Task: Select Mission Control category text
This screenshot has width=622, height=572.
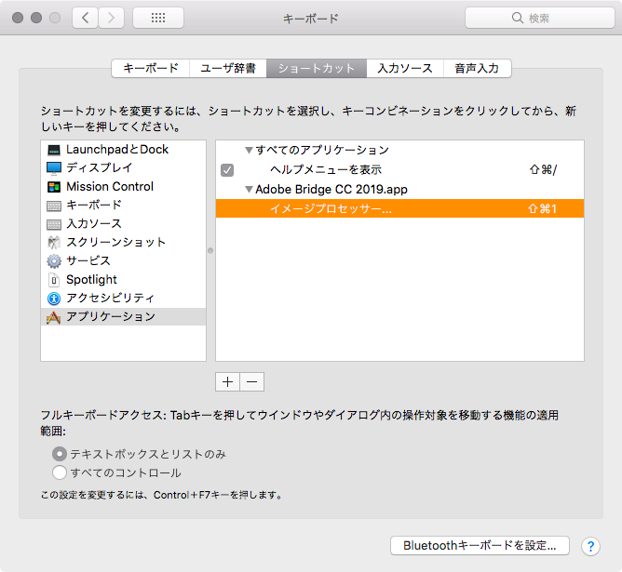Action: click(x=110, y=187)
